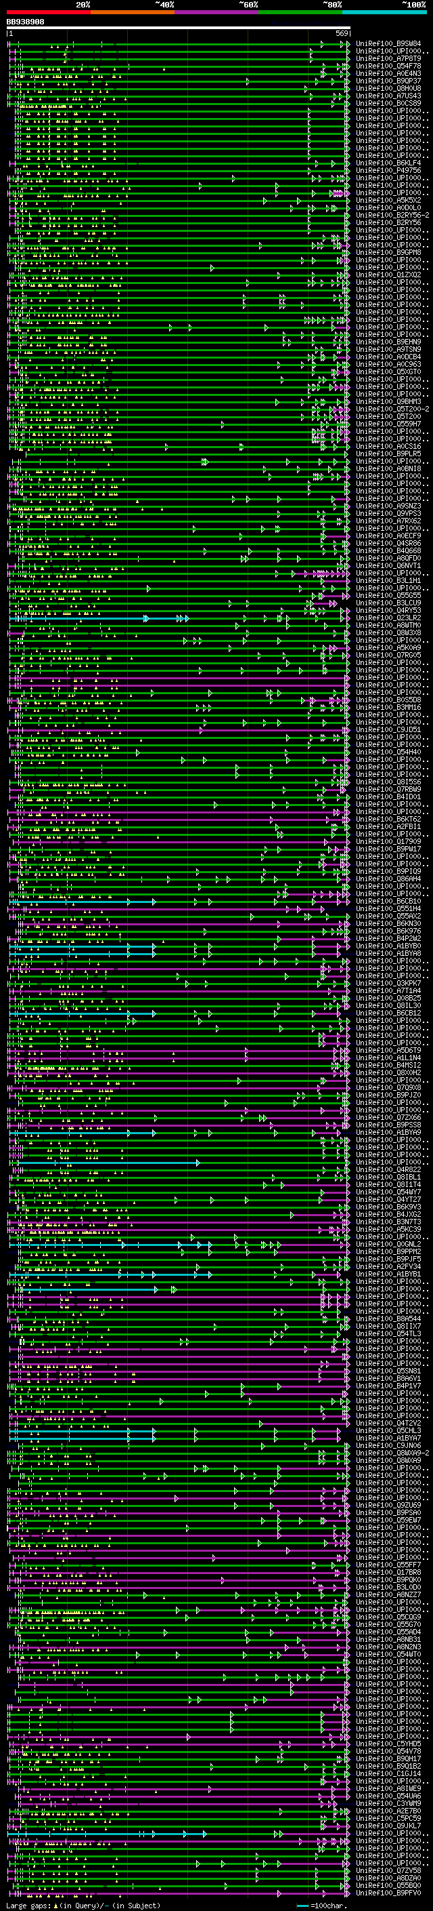Open hit UniRef100_B9QP37
Viewport: 433px width, 1911px height.
tap(388, 81)
